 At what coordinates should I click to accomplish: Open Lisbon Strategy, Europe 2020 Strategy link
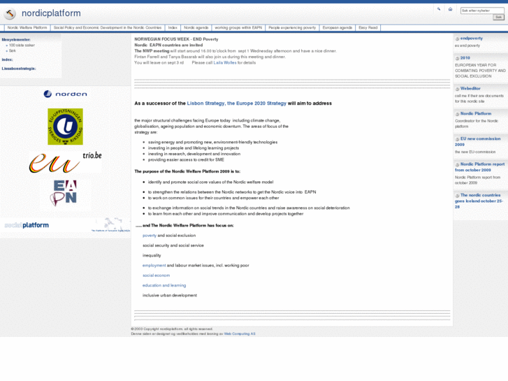pos(236,103)
